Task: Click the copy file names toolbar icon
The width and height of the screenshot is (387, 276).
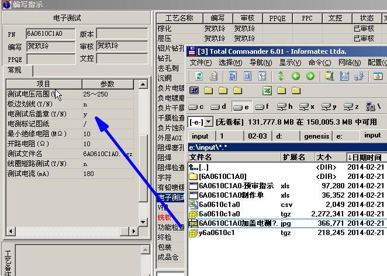Action: click(x=213, y=76)
